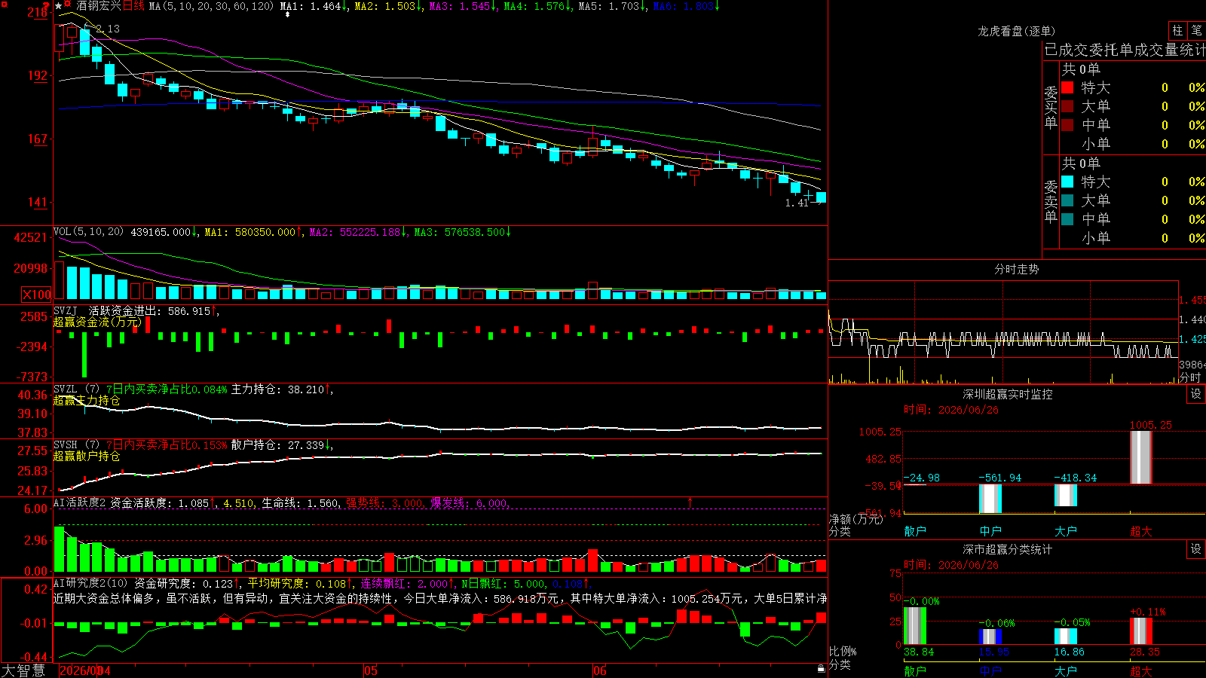Click the SVZL (7) indicator name
The height and width of the screenshot is (678, 1206).
coord(76,389)
